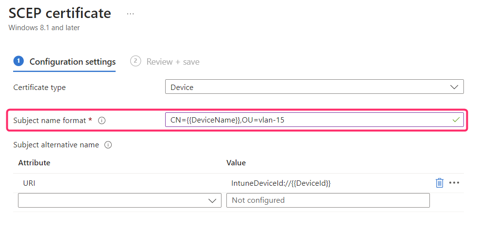Open the ellipsis menu next to SCEP certificate title
The width and height of the screenshot is (478, 230).
[130, 14]
